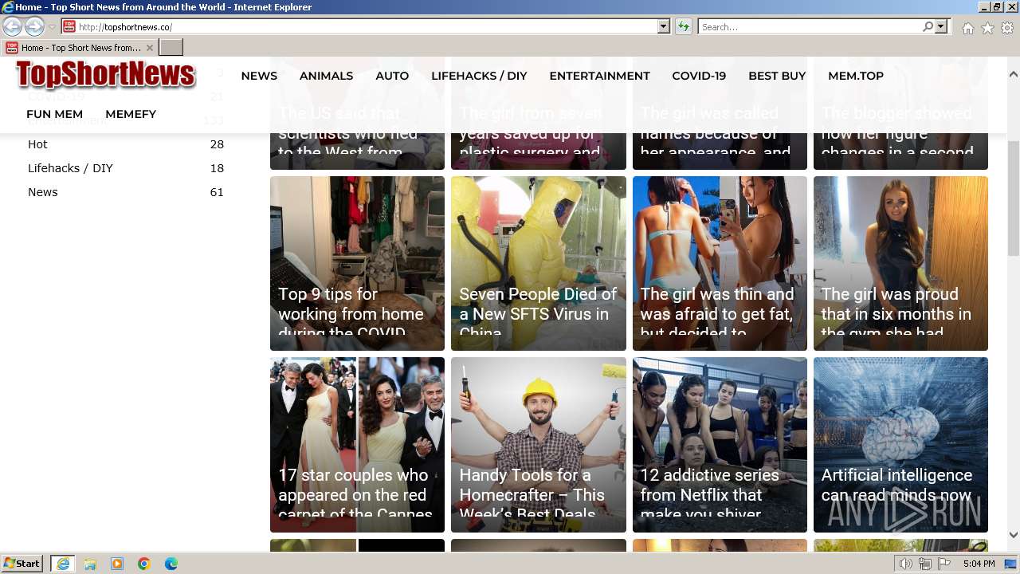Click the page scrollbar up arrow
1020x574 pixels.
click(1013, 74)
